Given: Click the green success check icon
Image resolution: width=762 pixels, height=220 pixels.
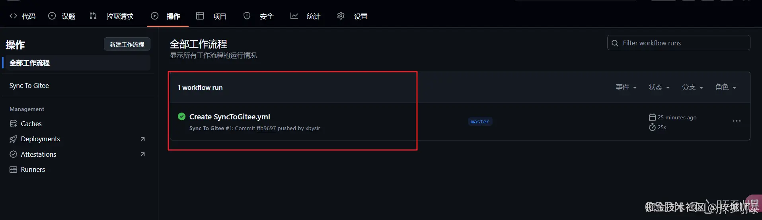Looking at the screenshot, I should coord(181,117).
